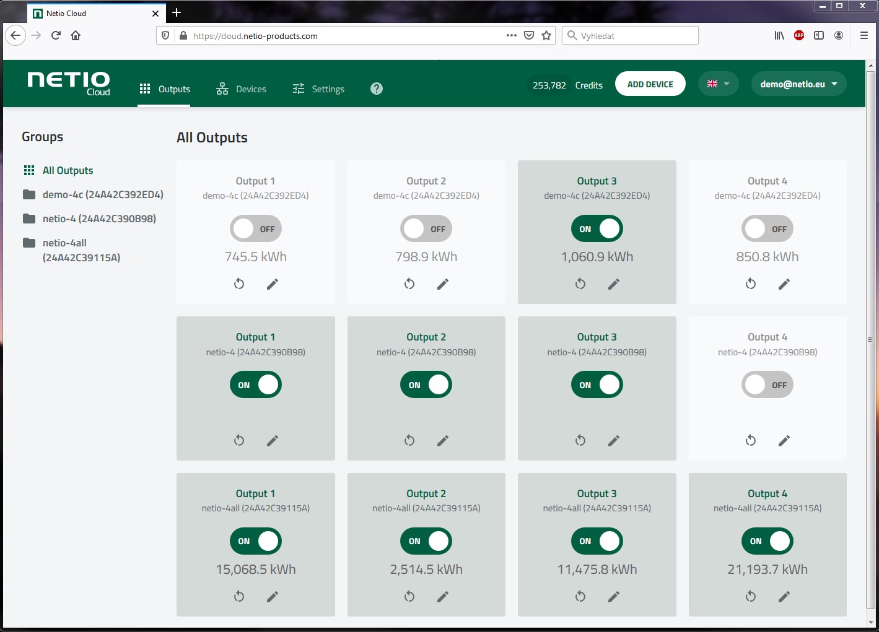879x632 pixels.
Task: Restart Output 1 of netio-4
Action: (x=239, y=441)
